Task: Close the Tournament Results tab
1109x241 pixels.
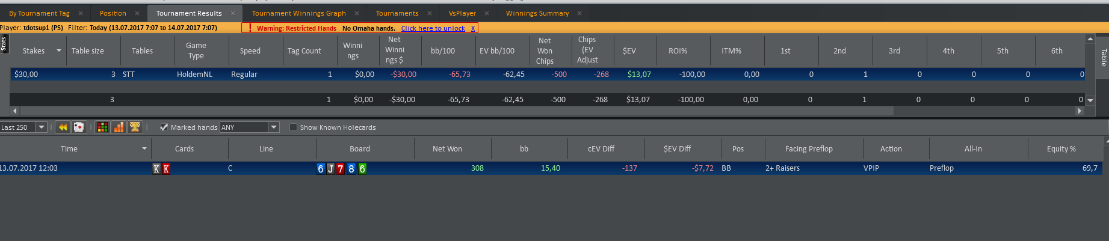Action: pyautogui.click(x=233, y=13)
